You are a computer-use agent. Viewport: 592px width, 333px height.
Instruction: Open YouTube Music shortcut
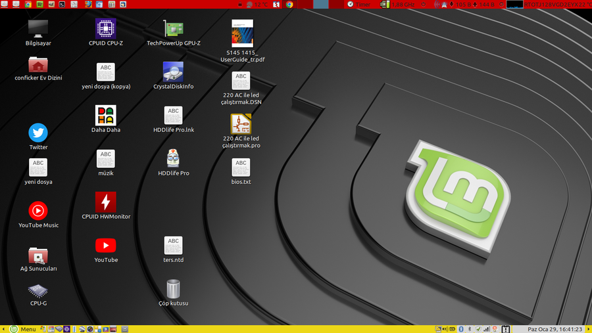38,211
